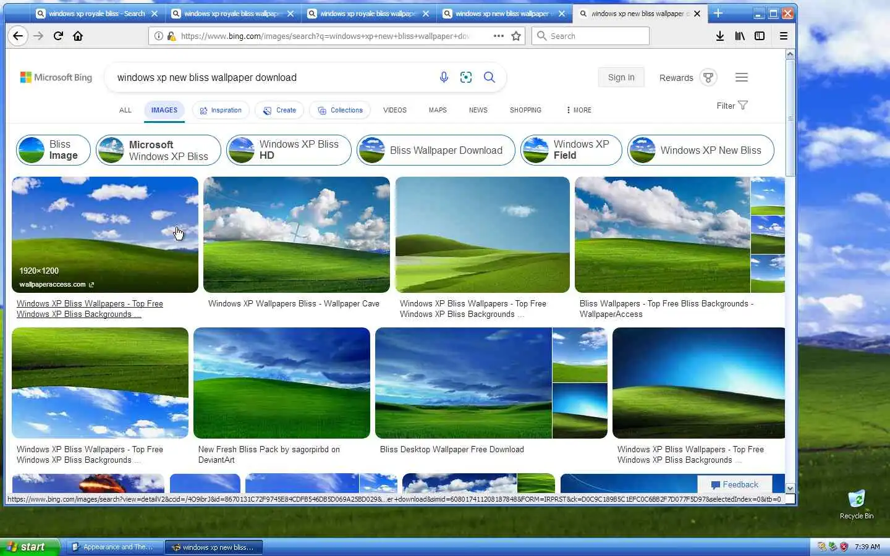Image resolution: width=890 pixels, height=556 pixels.
Task: Click the Firefox Search box
Action: 590,36
